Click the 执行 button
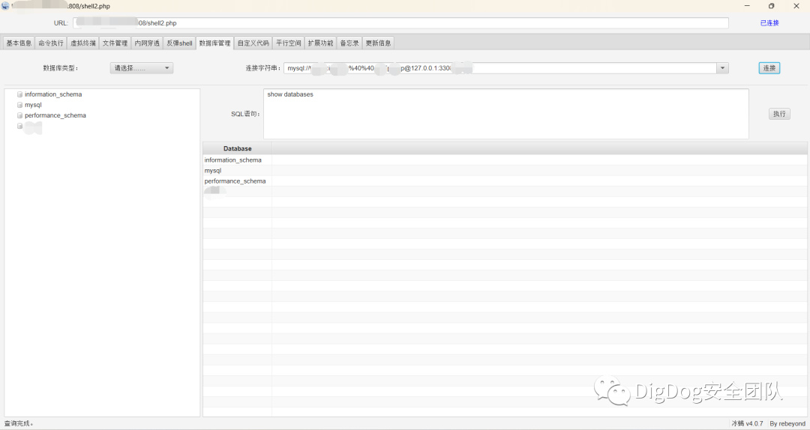This screenshot has width=810, height=430. [x=779, y=114]
